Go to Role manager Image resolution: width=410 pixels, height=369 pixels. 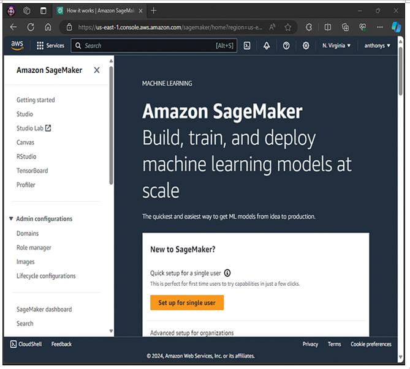(34, 248)
